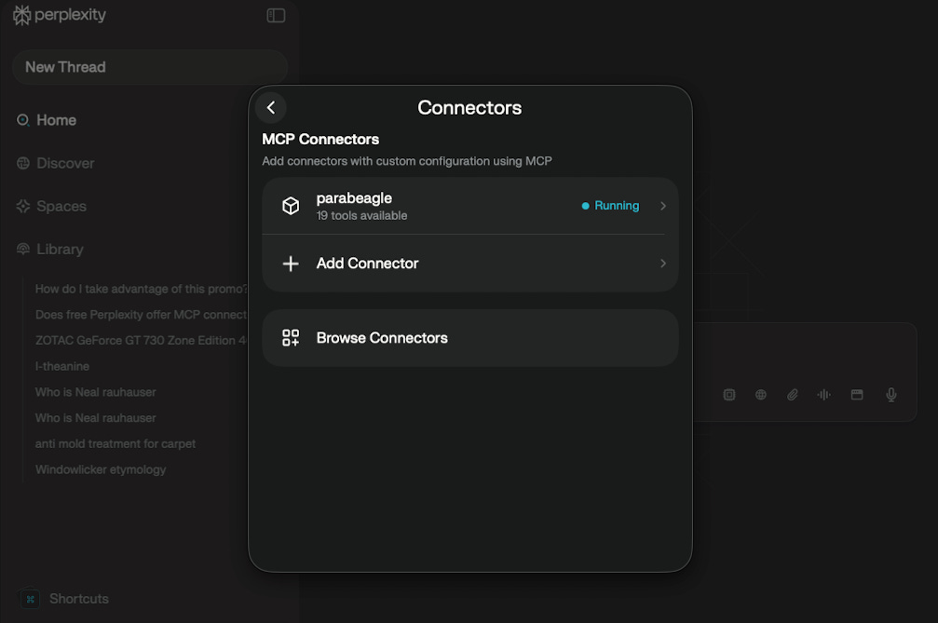Click 'Add connectors with custom configuration using MCP' text
The height and width of the screenshot is (623, 938).
(407, 161)
